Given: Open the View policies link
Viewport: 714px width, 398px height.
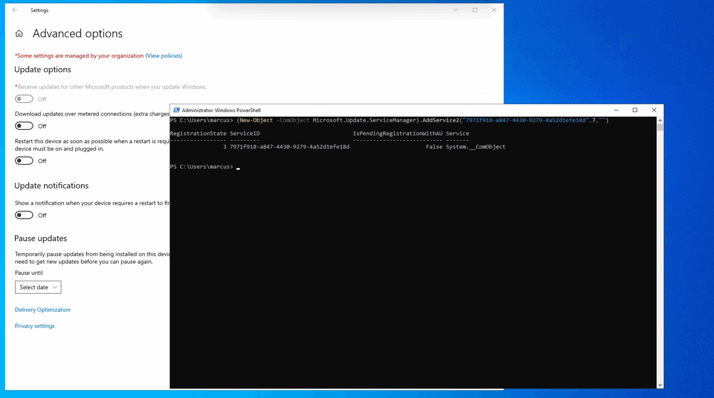Looking at the screenshot, I should [164, 55].
